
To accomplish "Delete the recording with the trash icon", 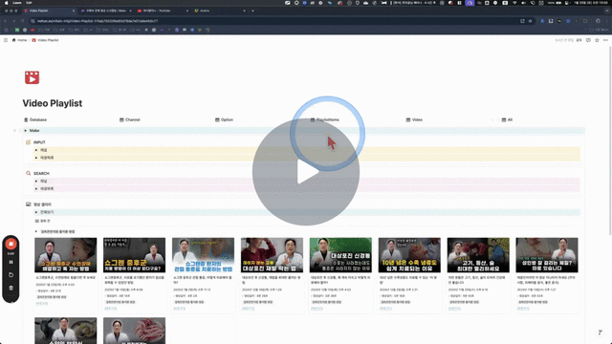I will click(11, 288).
